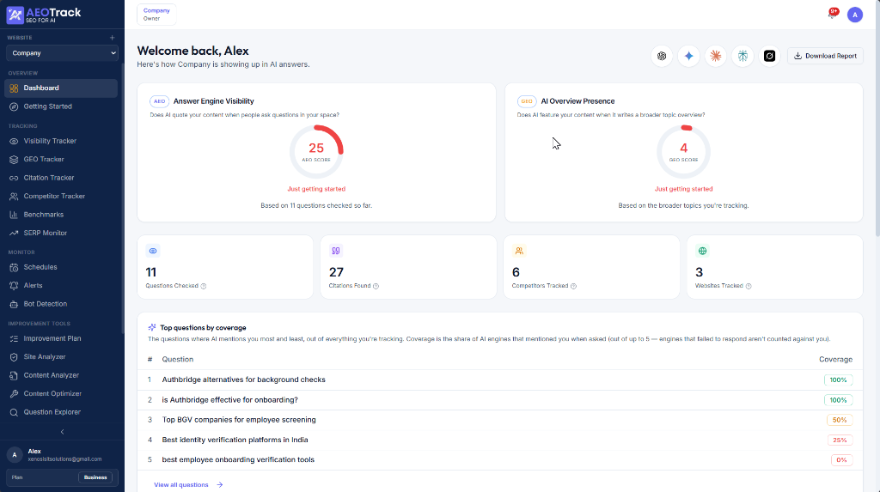Click the AEO badge on visibility card
880x492 pixels.
(159, 101)
